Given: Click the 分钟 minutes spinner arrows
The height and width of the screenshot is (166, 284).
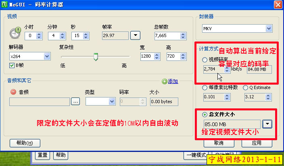Looking at the screenshot, I should pos(62,36).
